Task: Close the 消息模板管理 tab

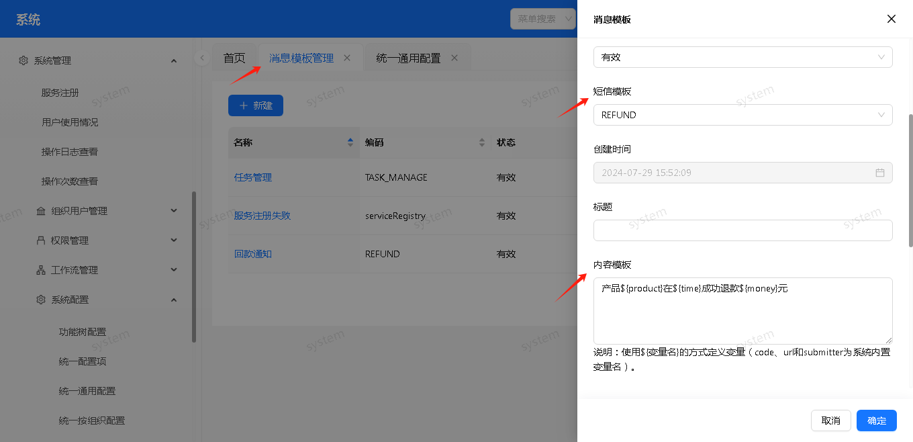Action: point(347,58)
